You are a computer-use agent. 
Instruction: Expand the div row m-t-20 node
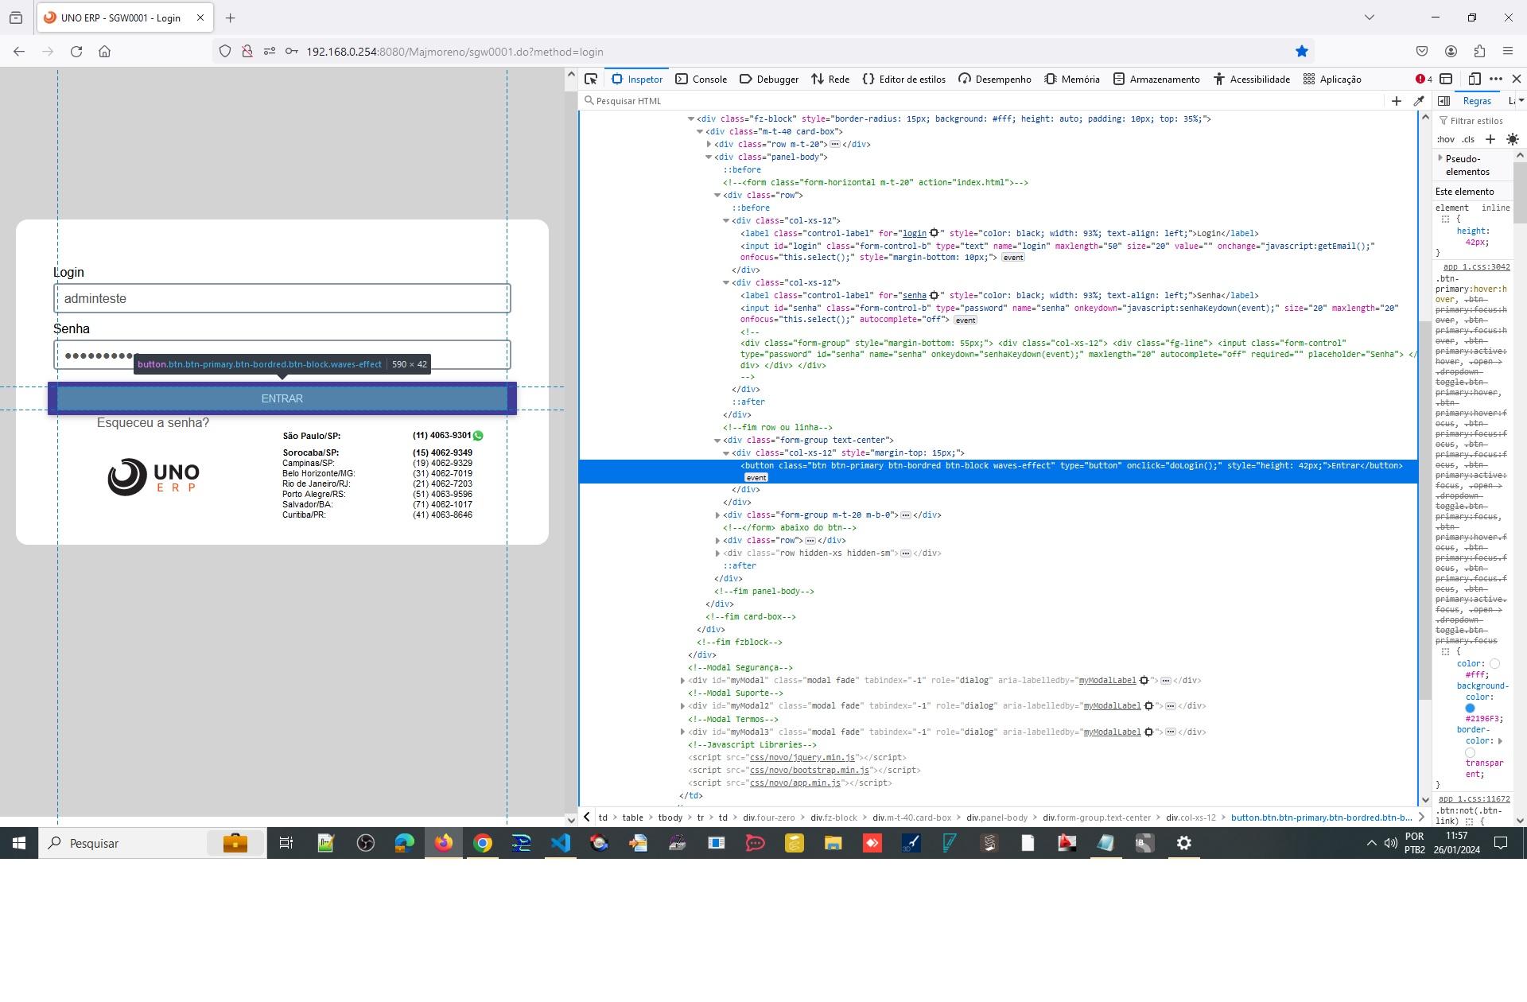click(709, 145)
